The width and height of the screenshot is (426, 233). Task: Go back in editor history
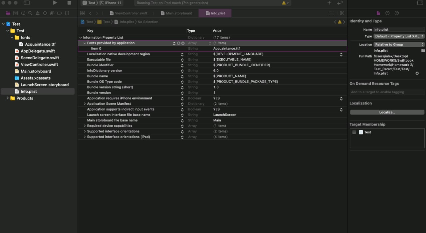[x=90, y=13]
